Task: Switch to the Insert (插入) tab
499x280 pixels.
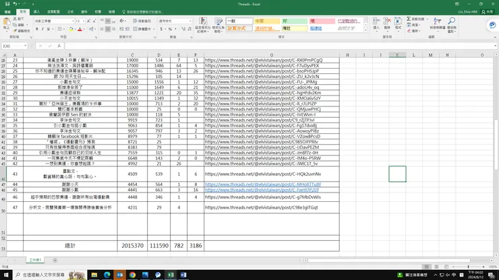Action: click(x=36, y=11)
